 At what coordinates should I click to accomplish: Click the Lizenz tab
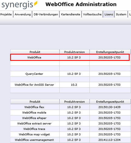click(x=109, y=14)
